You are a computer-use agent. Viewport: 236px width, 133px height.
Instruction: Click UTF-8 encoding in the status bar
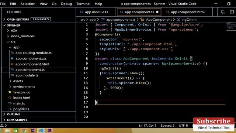coord(183,126)
